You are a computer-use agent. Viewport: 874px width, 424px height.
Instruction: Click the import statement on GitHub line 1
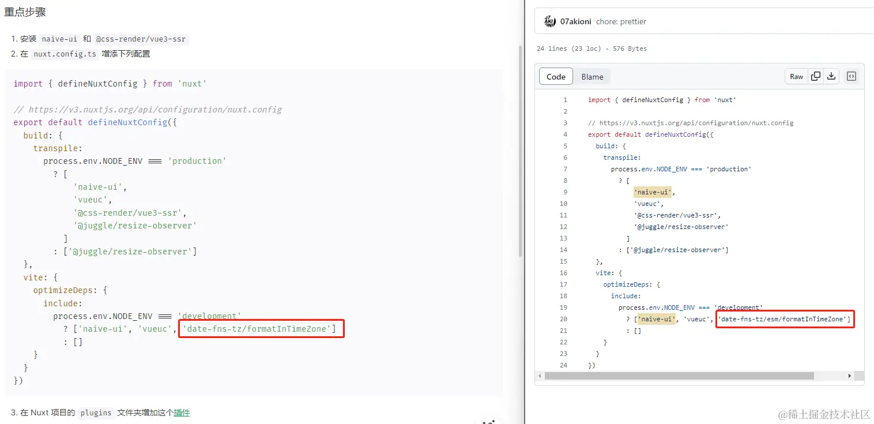point(662,100)
